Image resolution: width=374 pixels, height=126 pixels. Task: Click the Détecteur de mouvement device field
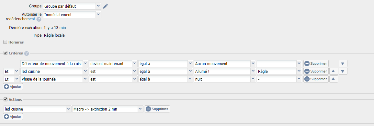click(54, 63)
